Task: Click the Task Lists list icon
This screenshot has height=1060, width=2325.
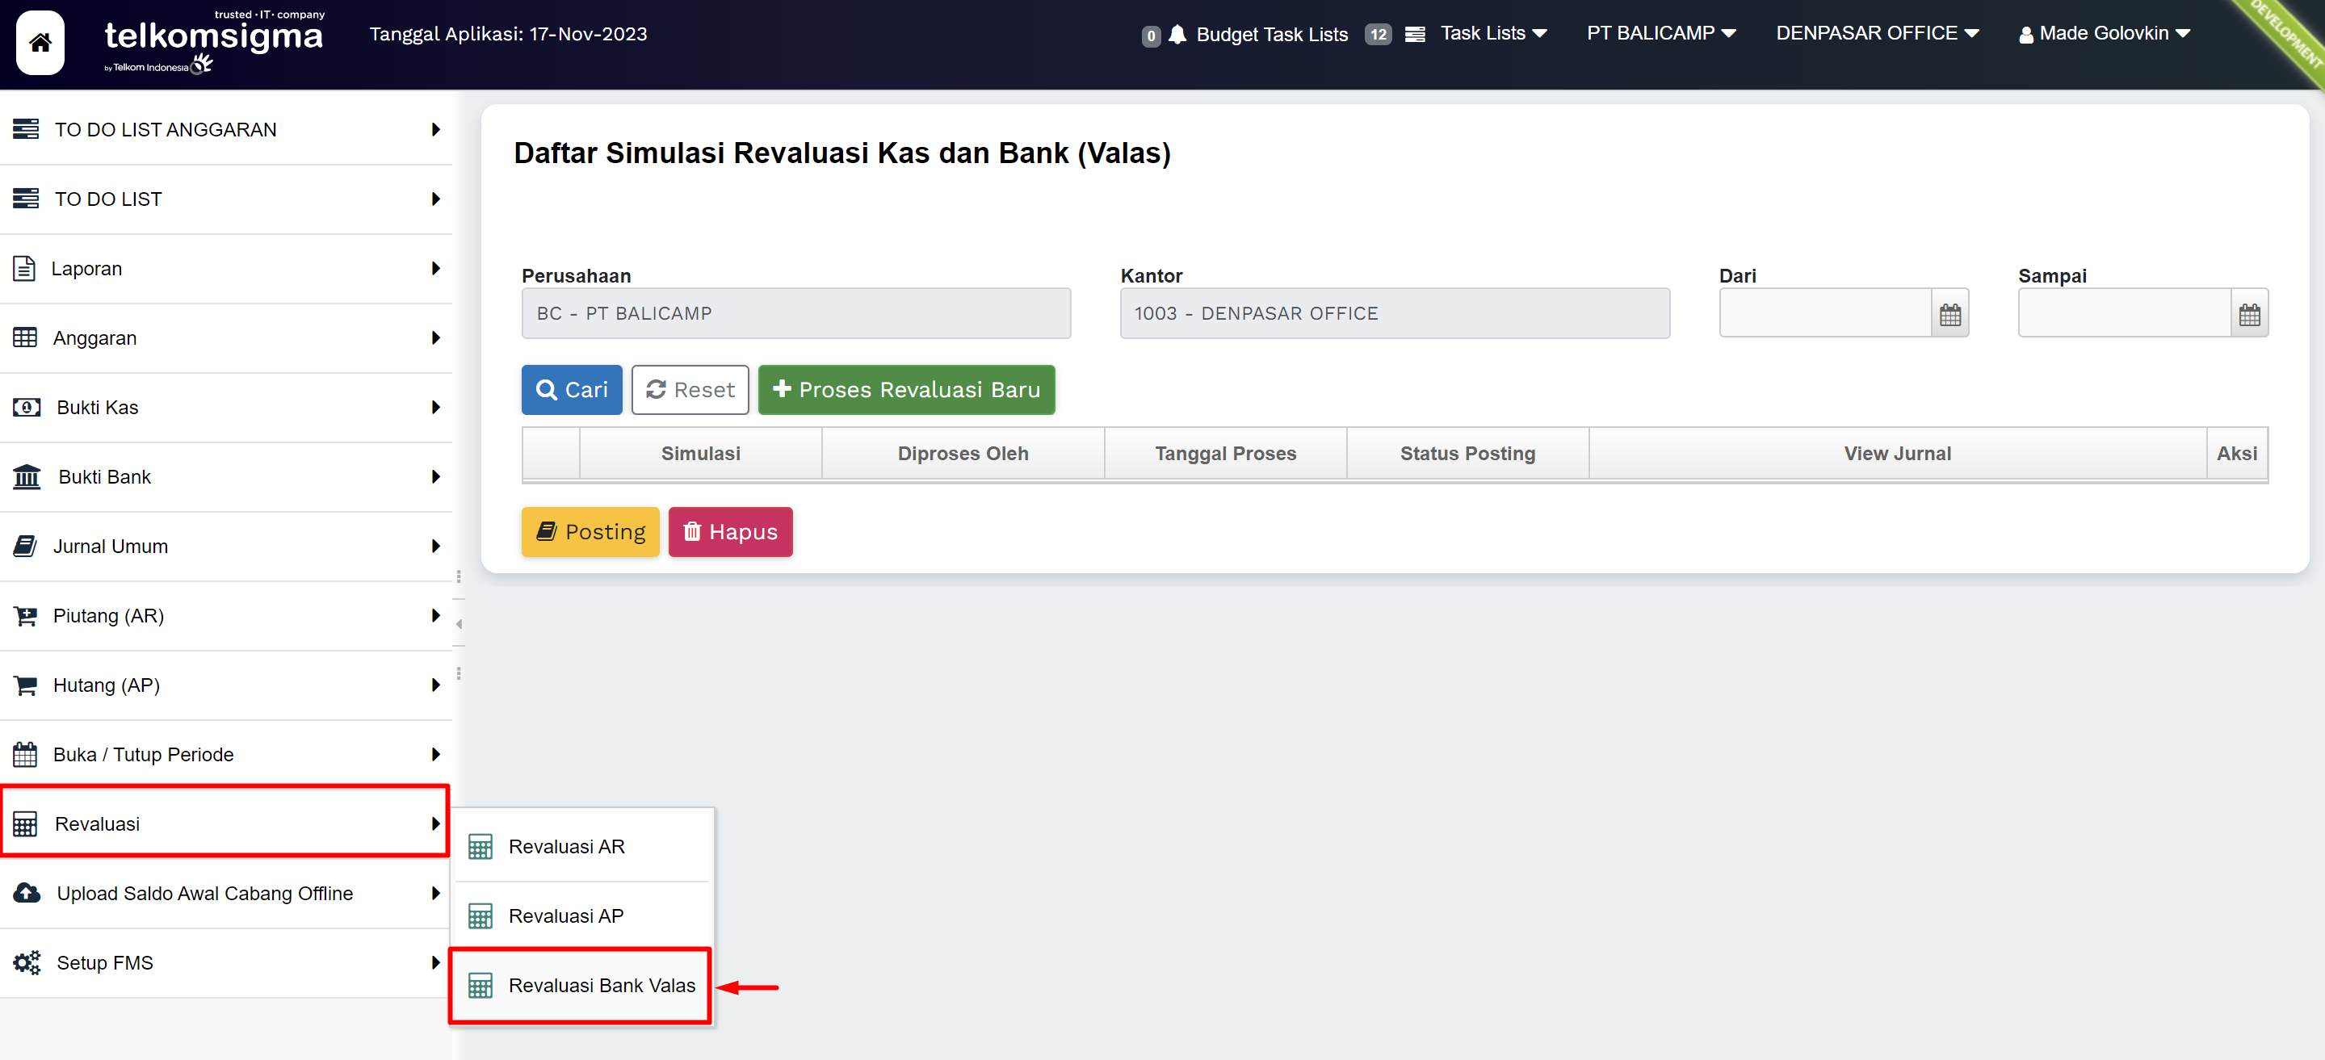Action: (1414, 34)
